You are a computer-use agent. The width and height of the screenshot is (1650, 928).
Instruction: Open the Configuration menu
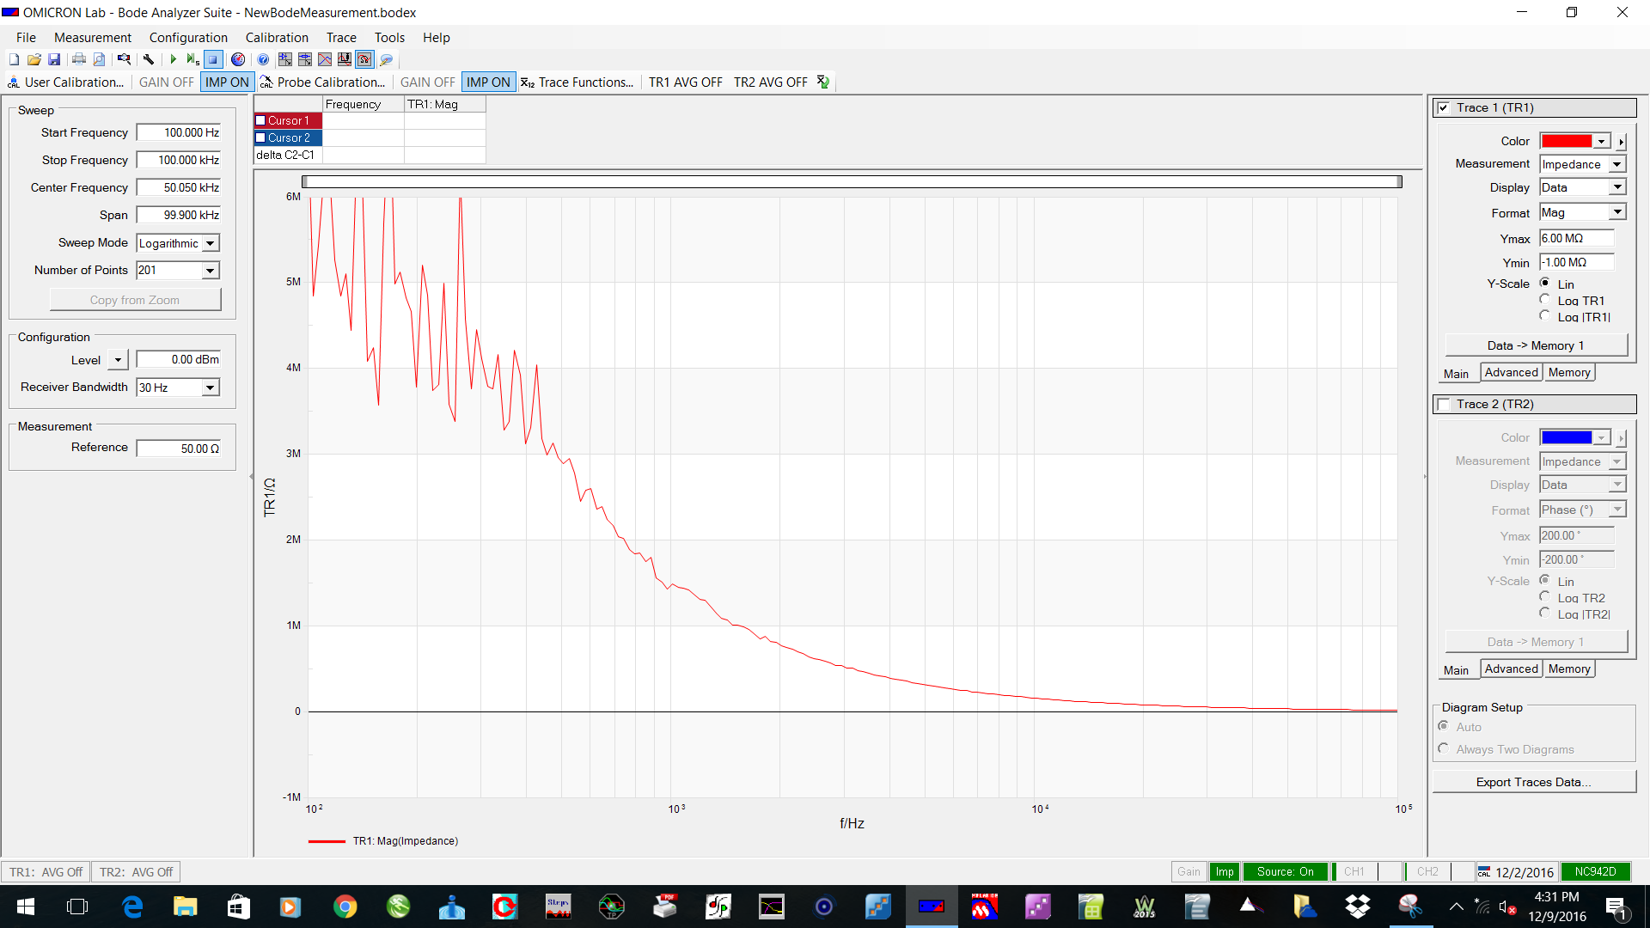click(x=188, y=38)
